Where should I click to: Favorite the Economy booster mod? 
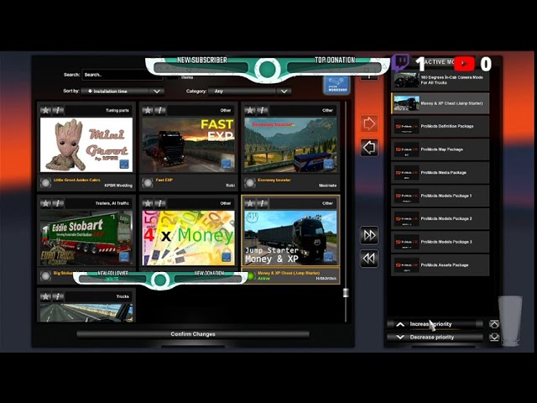point(250,110)
